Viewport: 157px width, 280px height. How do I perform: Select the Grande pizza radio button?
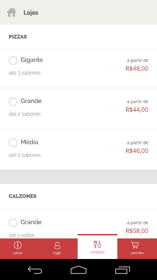coord(13,101)
